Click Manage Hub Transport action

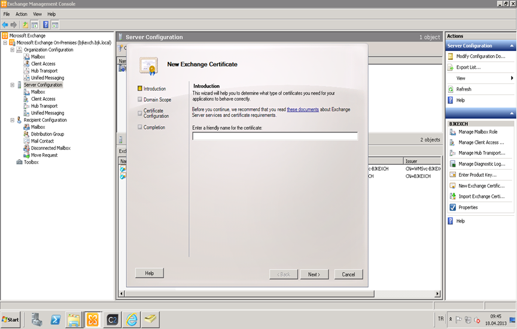(482, 153)
